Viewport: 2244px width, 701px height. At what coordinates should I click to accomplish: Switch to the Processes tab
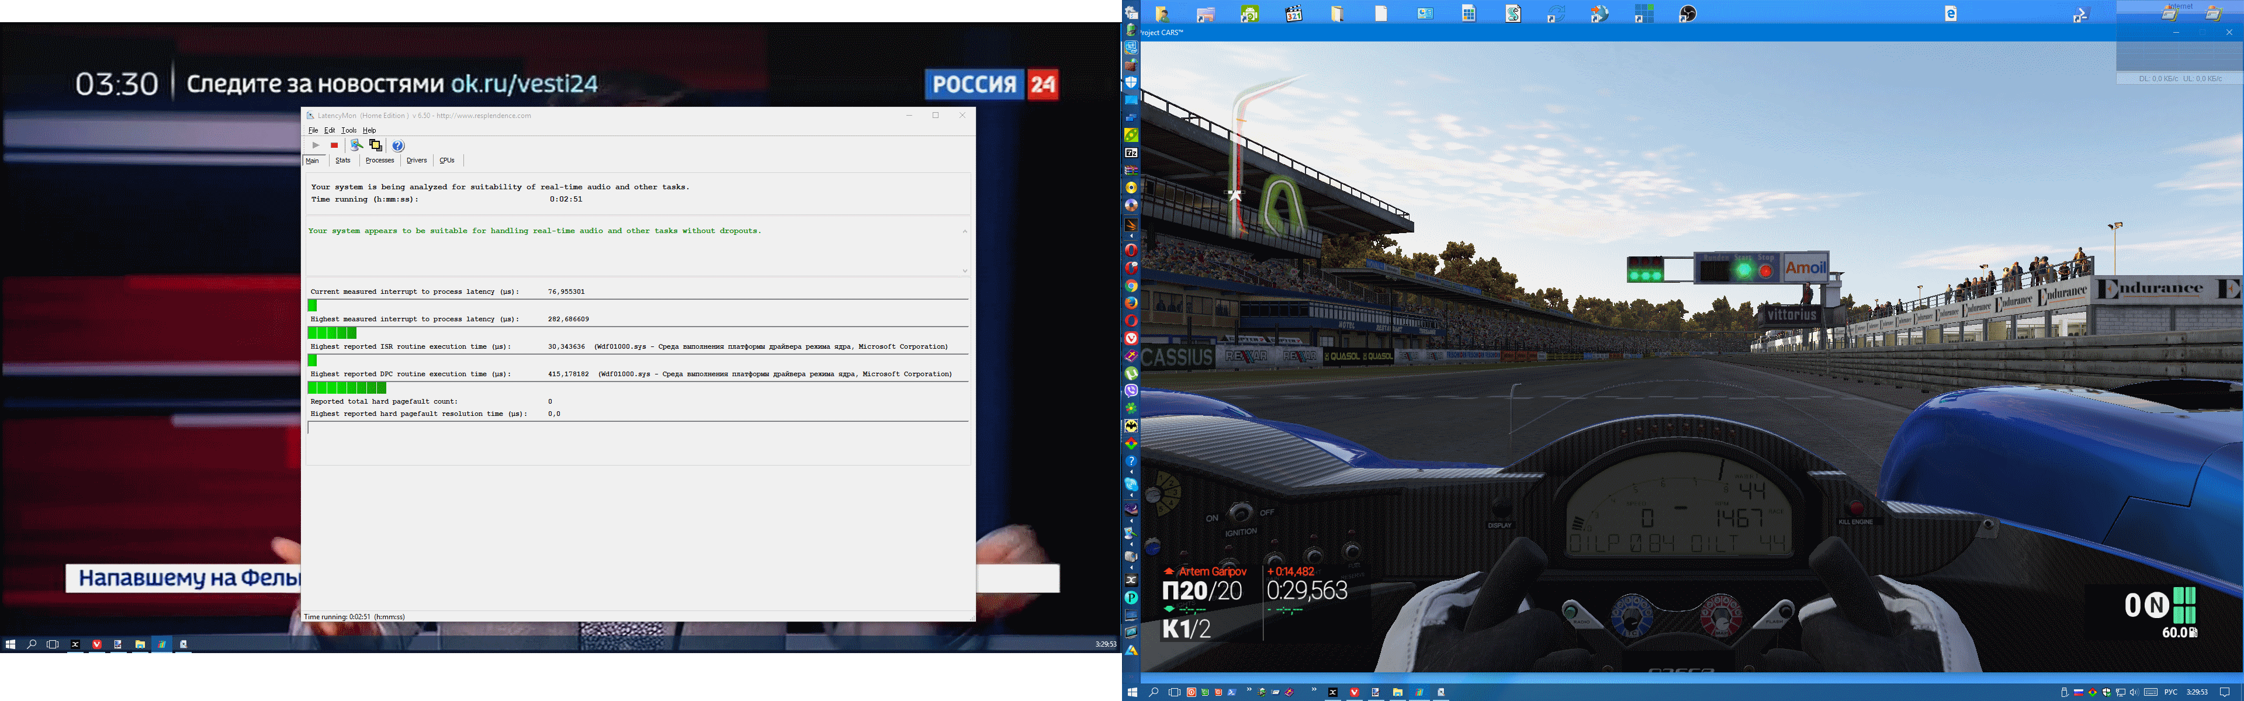[x=380, y=160]
